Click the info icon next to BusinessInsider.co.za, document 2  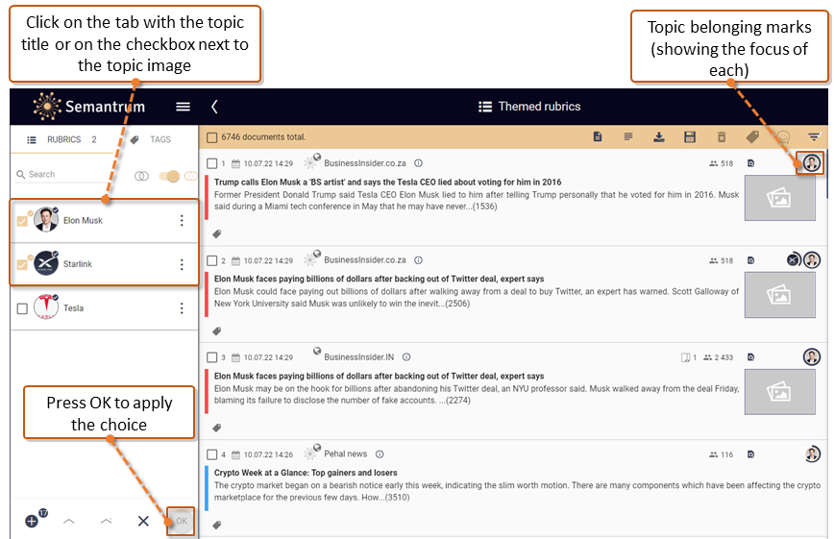pyautogui.click(x=419, y=260)
